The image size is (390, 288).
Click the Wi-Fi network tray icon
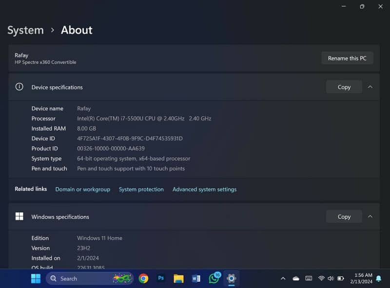coord(321,278)
